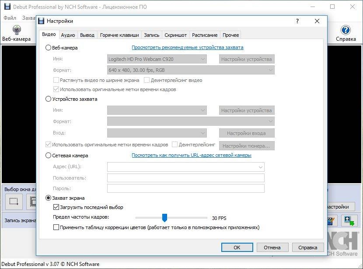Open the 640 x 480 format dropdown
This screenshot has height=269, width=363.
point(191,70)
